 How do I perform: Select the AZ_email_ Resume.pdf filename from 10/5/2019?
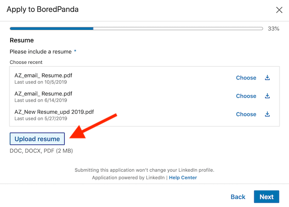click(43, 75)
